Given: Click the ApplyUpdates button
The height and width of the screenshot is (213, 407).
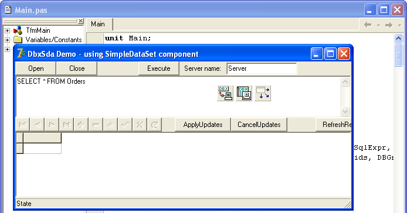Looking at the screenshot, I should pos(203,125).
